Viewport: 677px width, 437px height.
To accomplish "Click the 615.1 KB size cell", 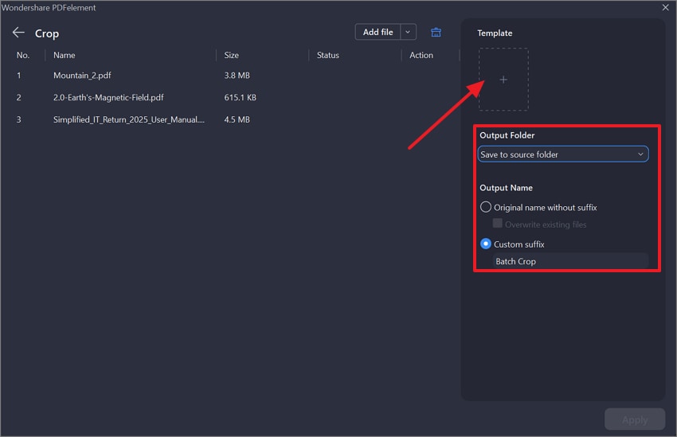I will coord(240,97).
